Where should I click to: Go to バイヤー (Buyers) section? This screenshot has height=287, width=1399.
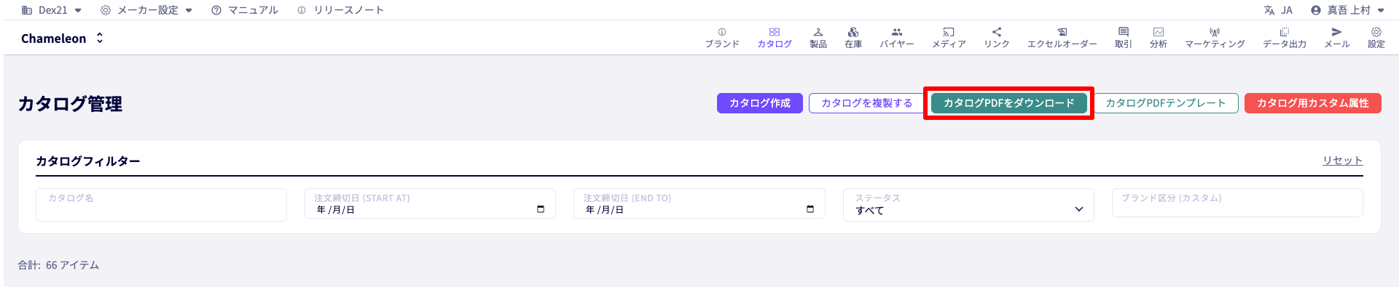coord(896,38)
